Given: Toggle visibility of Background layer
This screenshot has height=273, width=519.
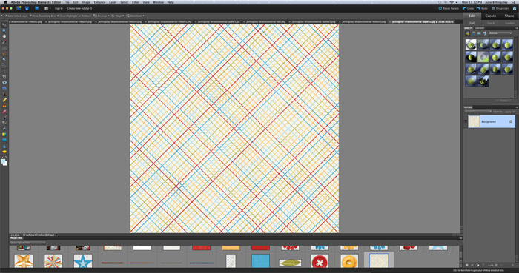Looking at the screenshot, I should click(x=466, y=121).
